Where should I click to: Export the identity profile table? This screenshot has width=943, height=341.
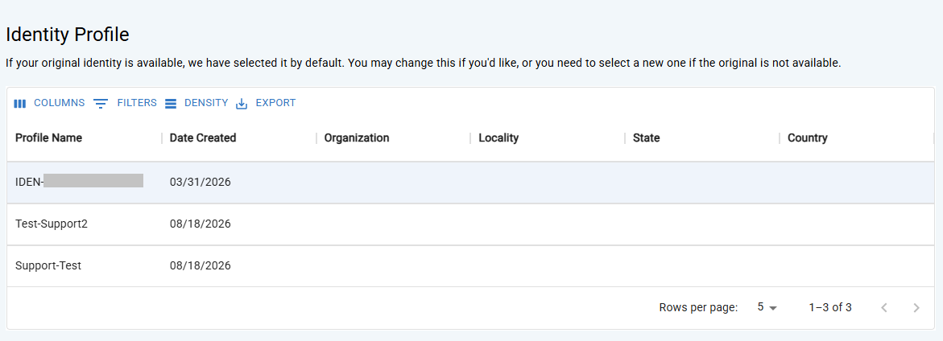click(265, 103)
